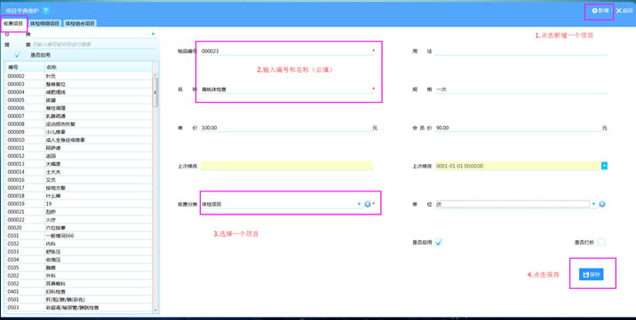The image size is (636, 320).
Task: Select the row with code 000012
Action: coord(79,156)
